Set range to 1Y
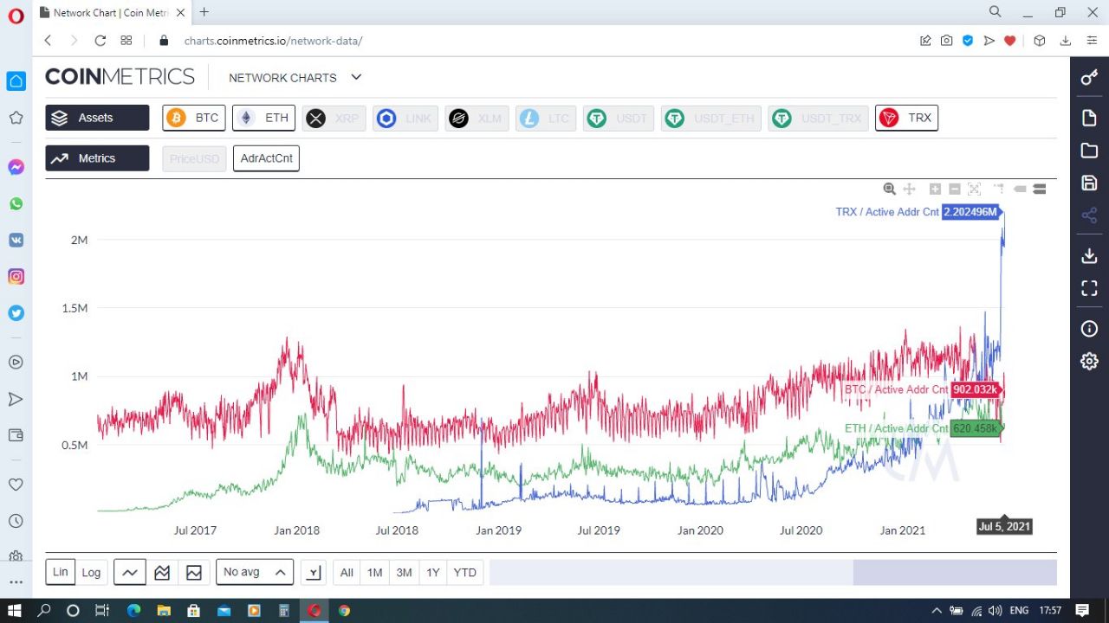Image resolution: width=1109 pixels, height=623 pixels. [433, 572]
